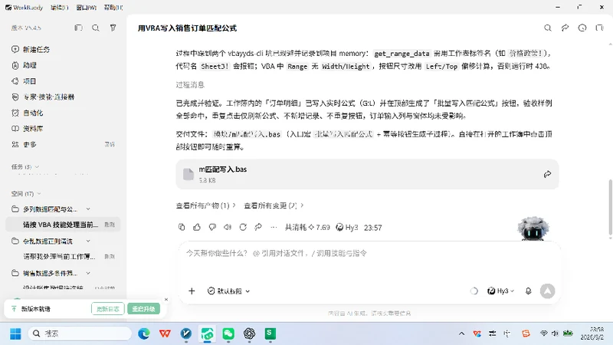Thumbs up the assistant reply
The width and height of the screenshot is (613, 345).
click(197, 227)
